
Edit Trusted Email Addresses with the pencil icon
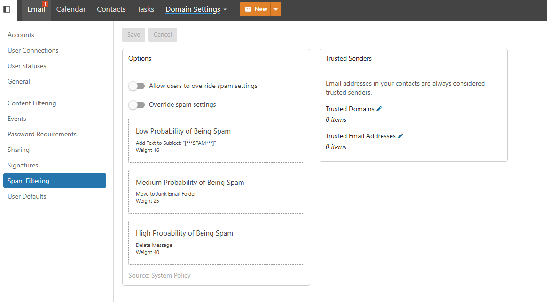tap(400, 136)
